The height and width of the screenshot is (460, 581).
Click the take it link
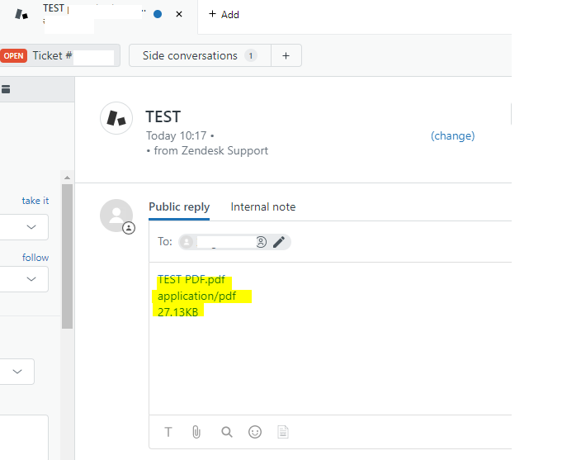(35, 201)
